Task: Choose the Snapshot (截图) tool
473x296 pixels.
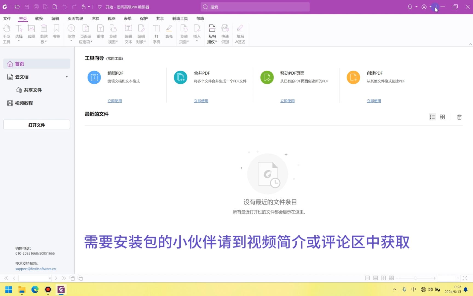Action: tap(31, 32)
